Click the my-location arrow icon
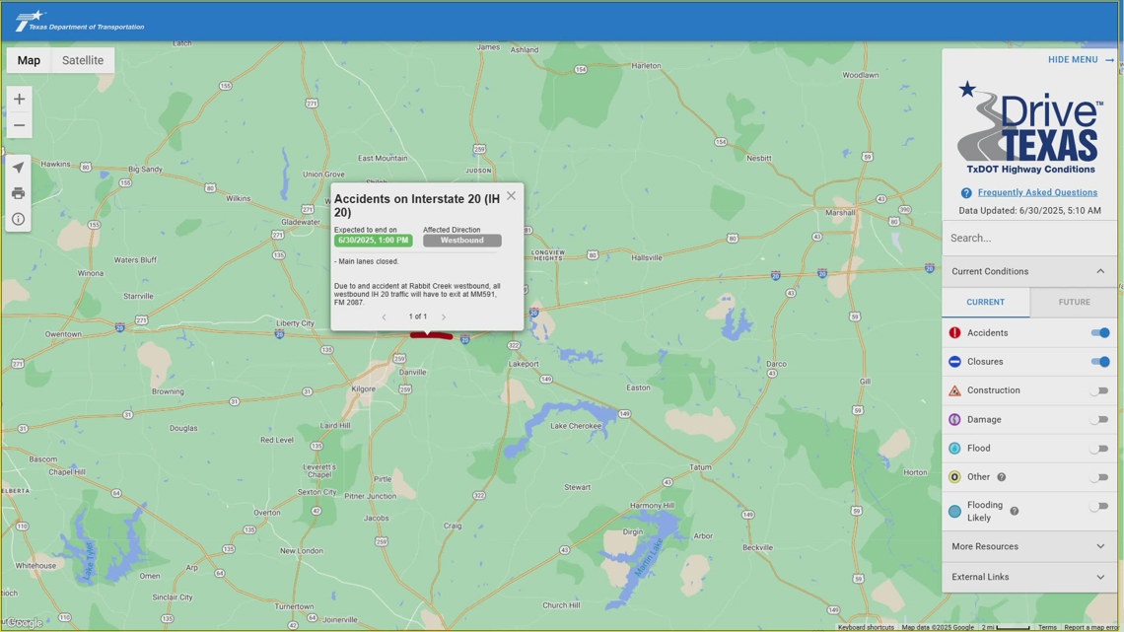 [18, 167]
